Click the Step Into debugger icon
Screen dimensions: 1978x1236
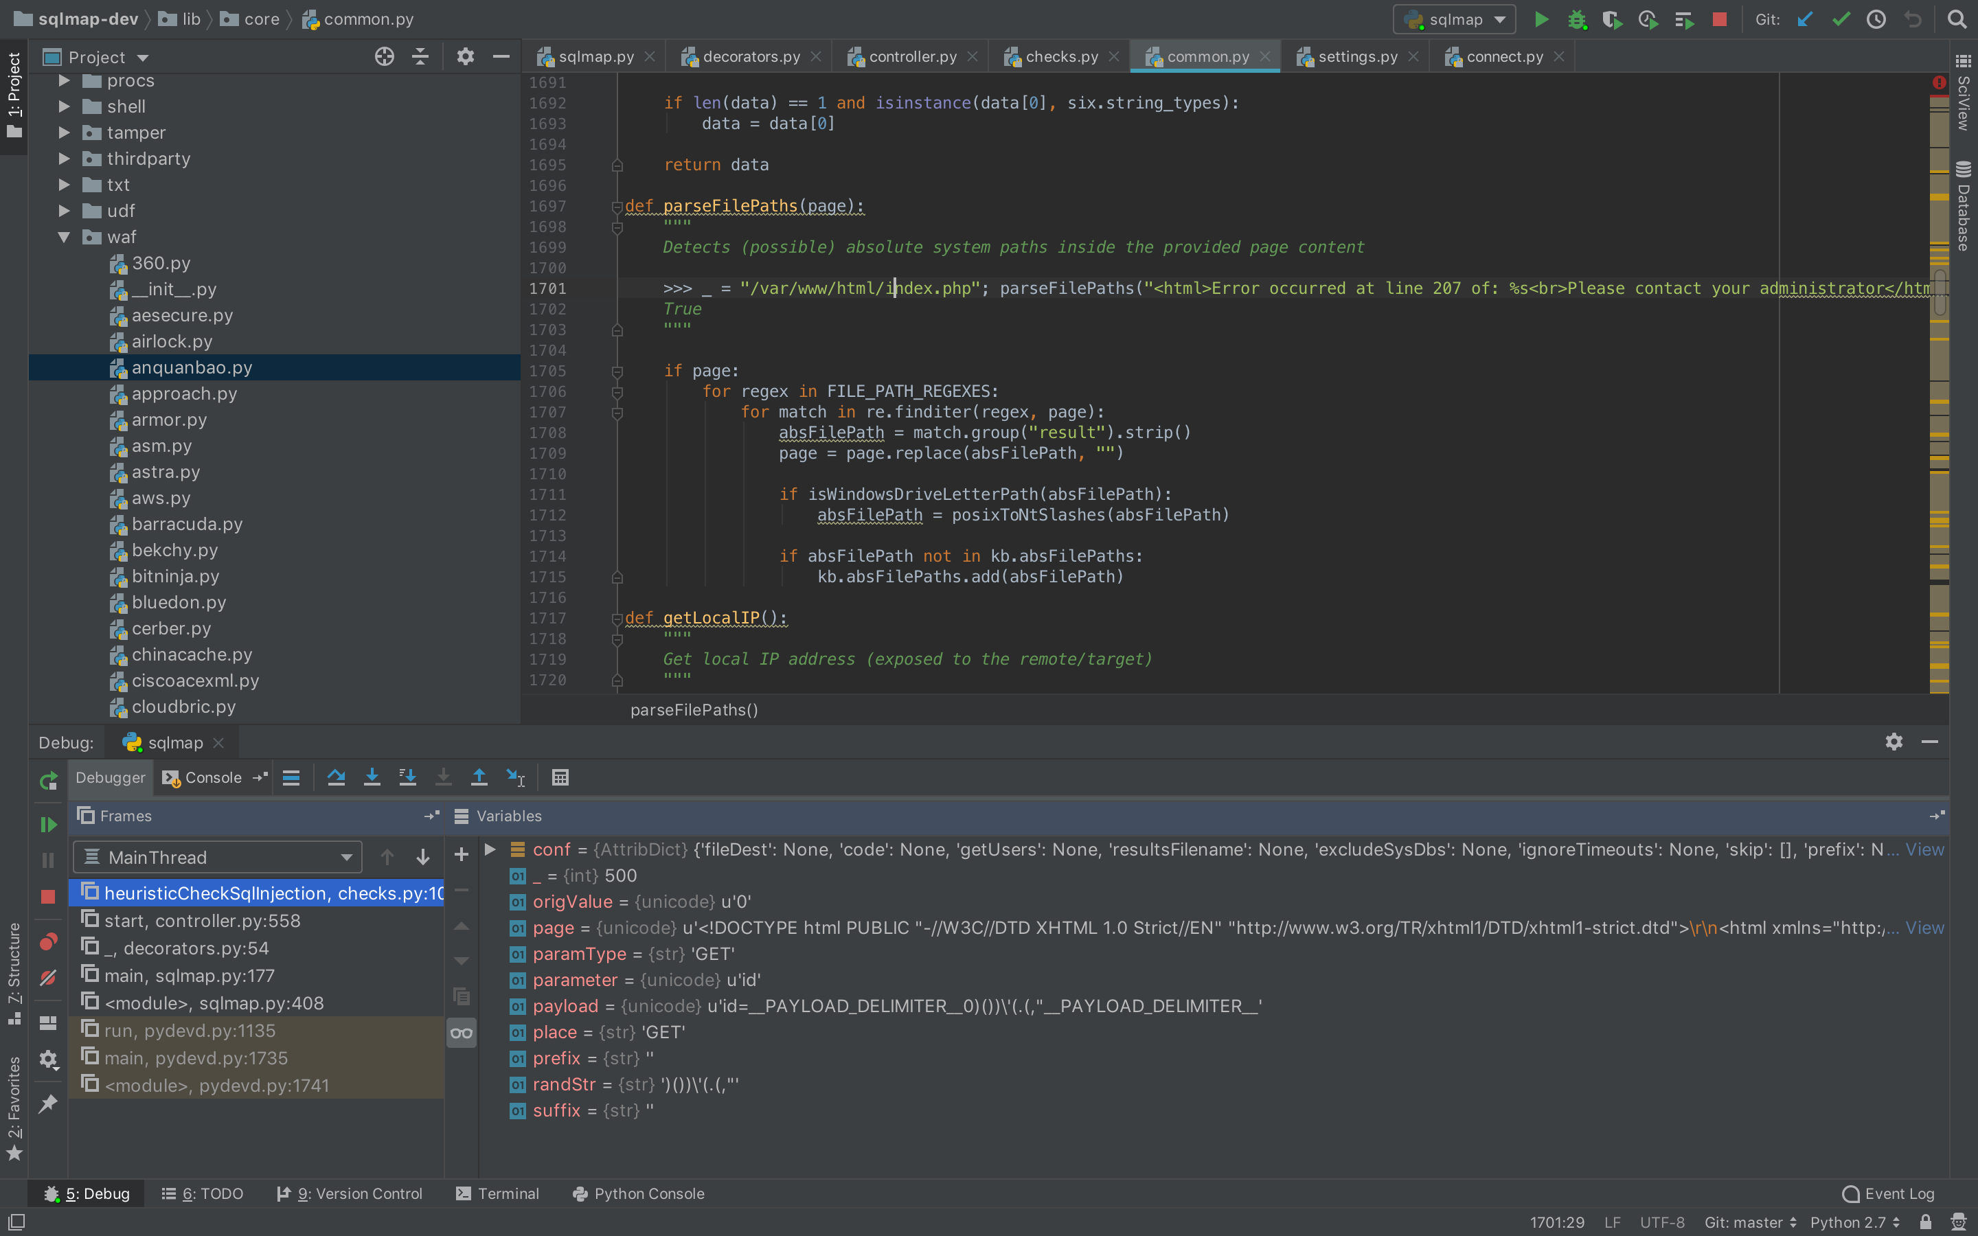372,777
